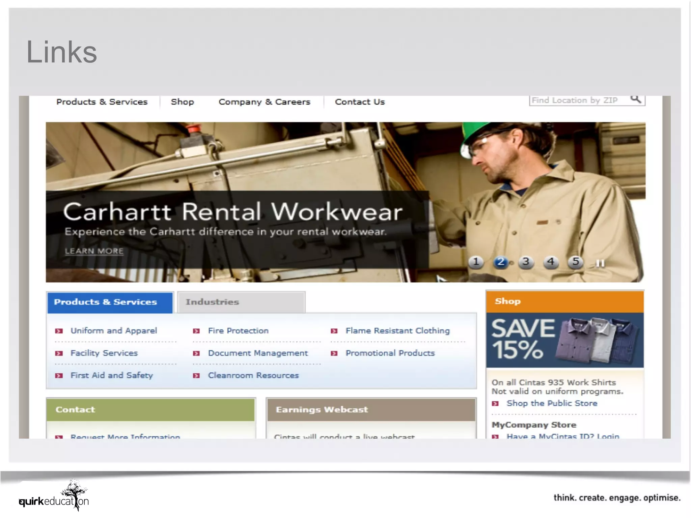Click the Contact Us nav item
This screenshot has height=518, width=691.
coord(360,102)
